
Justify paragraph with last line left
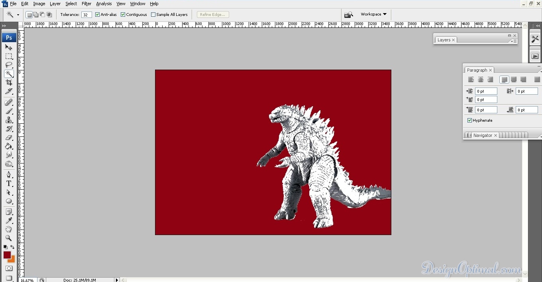point(504,80)
